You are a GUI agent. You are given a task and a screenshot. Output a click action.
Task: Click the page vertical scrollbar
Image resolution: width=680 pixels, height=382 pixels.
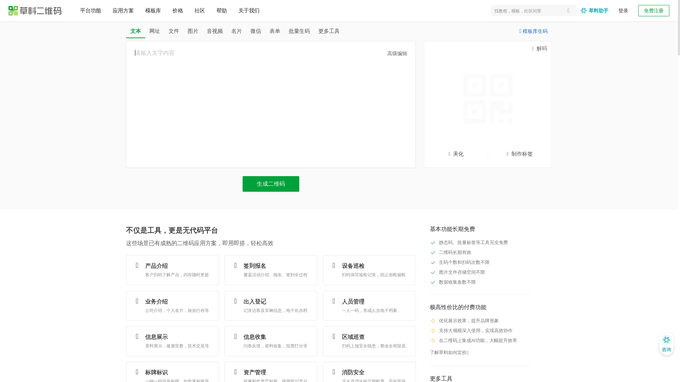tap(679, 28)
